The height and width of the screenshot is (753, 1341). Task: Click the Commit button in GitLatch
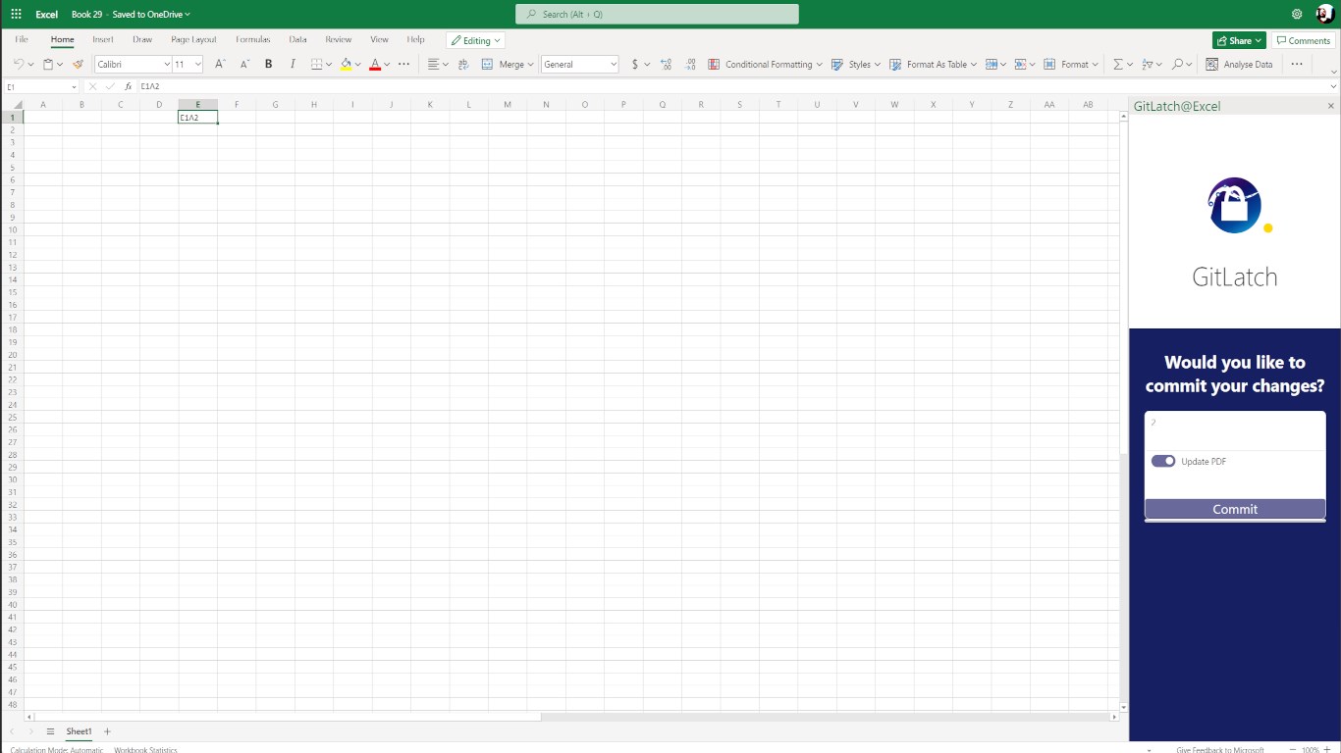[1235, 509]
